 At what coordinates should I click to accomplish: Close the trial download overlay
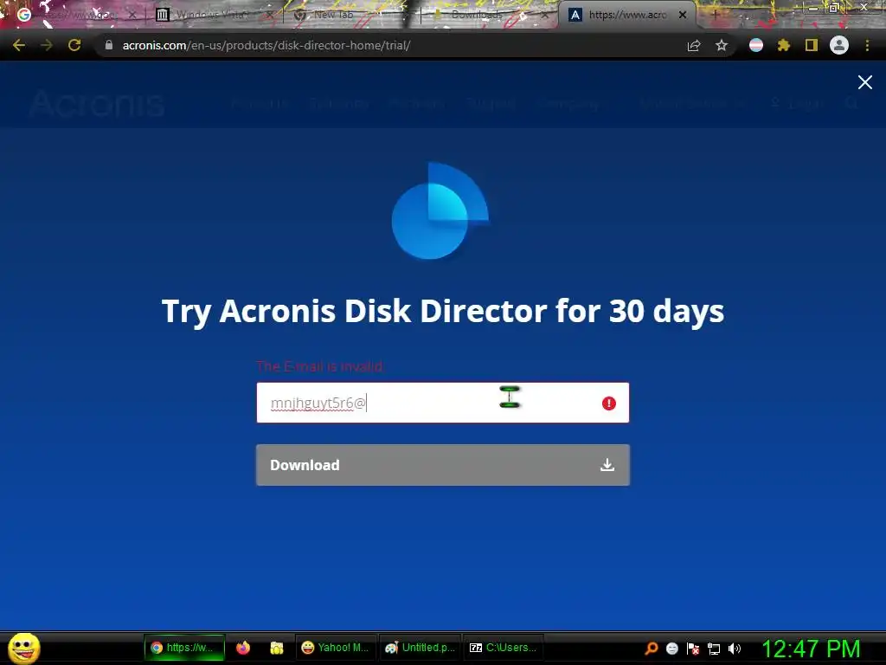(x=864, y=82)
